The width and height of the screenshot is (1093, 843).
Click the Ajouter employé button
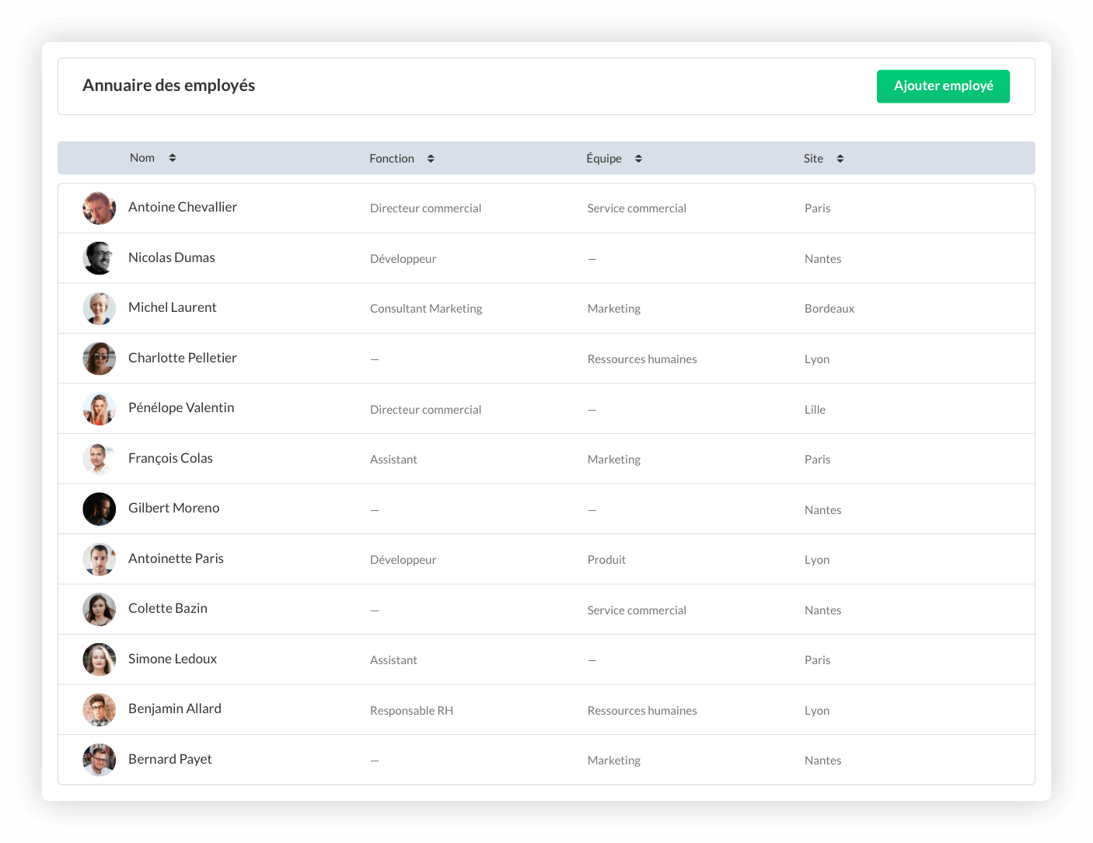[943, 86]
